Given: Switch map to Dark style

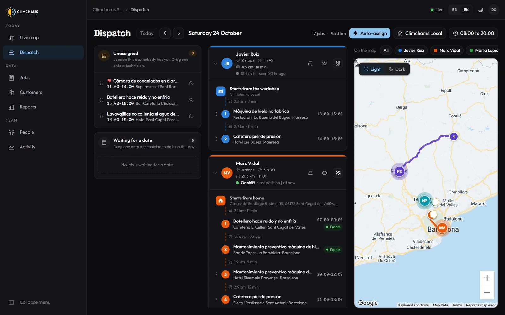Looking at the screenshot, I should pyautogui.click(x=397, y=69).
